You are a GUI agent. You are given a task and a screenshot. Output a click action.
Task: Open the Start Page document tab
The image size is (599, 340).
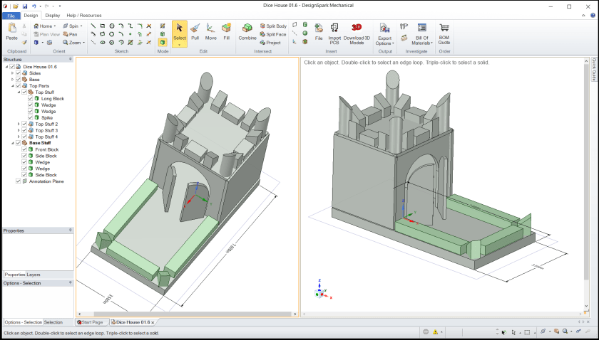pos(91,322)
